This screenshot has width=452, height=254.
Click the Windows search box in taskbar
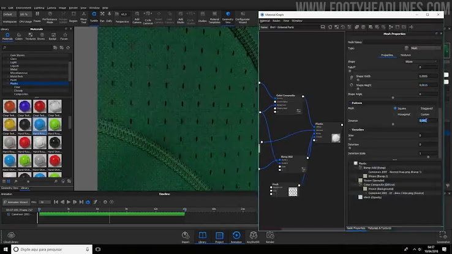click(x=52, y=249)
